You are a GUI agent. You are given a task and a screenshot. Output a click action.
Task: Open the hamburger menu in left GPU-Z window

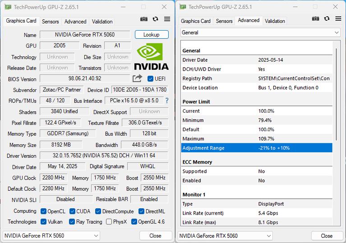[x=167, y=19]
